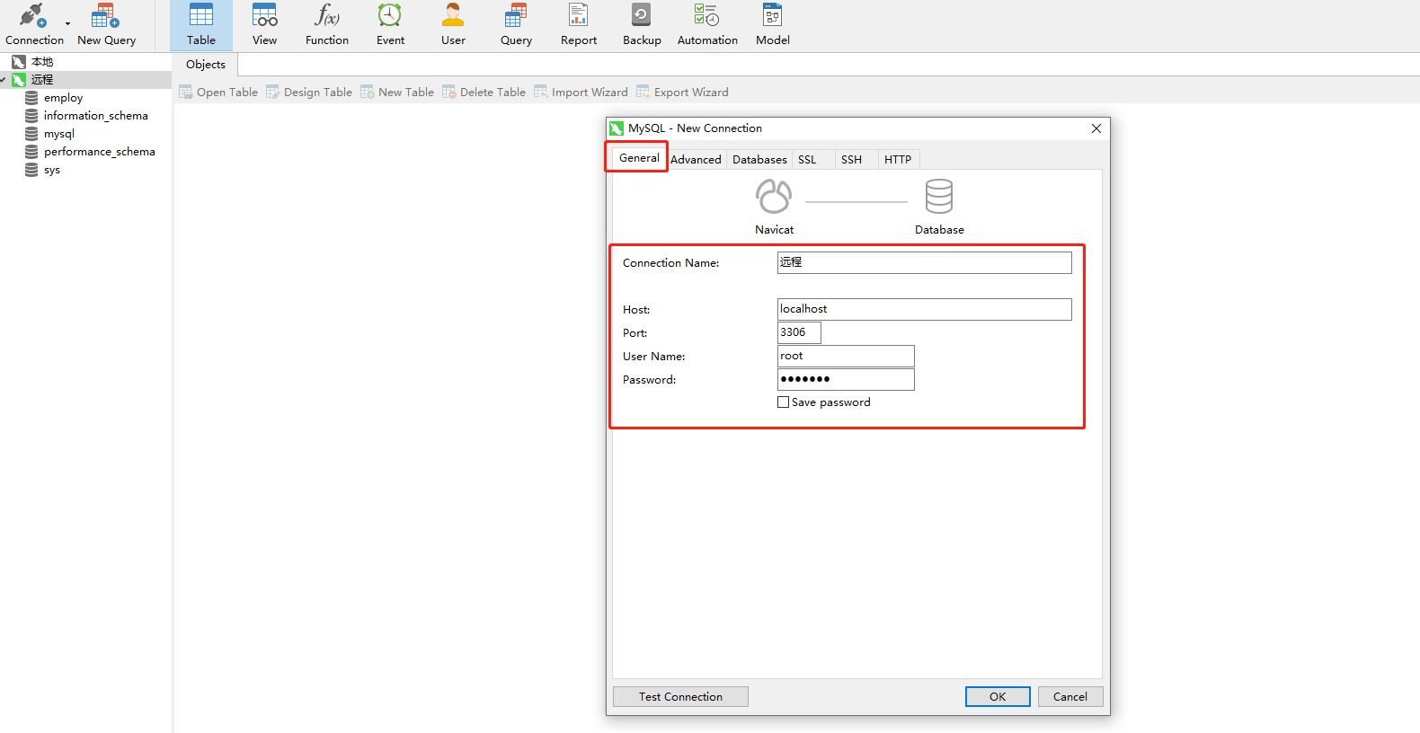Select the information_schema database
1420x733 pixels.
click(95, 116)
